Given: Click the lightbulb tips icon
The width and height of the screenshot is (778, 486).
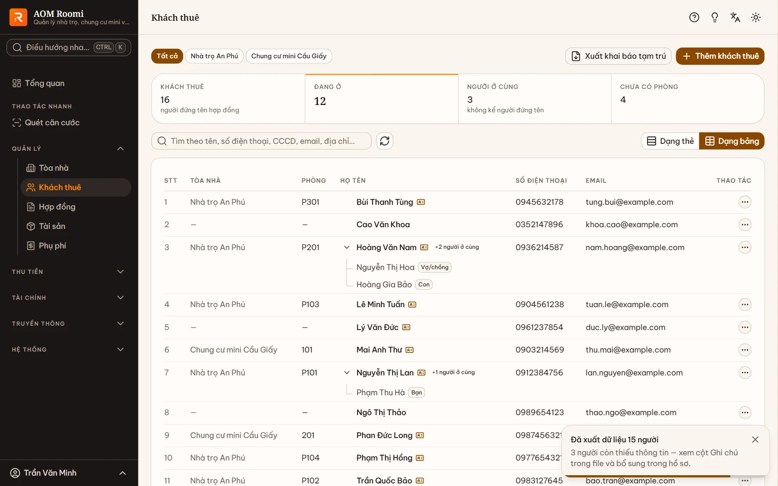Looking at the screenshot, I should (714, 17).
